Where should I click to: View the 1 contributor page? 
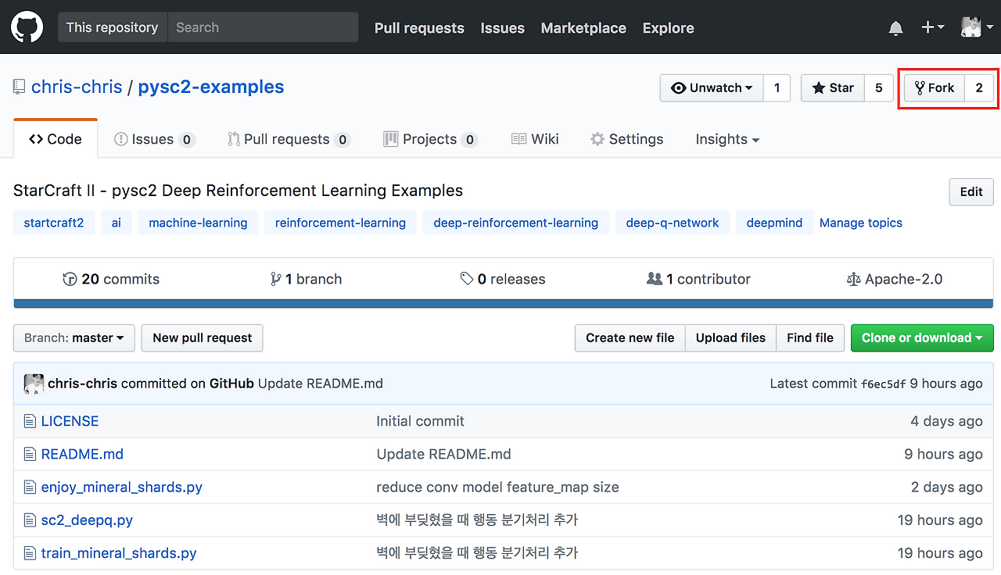[x=698, y=279]
